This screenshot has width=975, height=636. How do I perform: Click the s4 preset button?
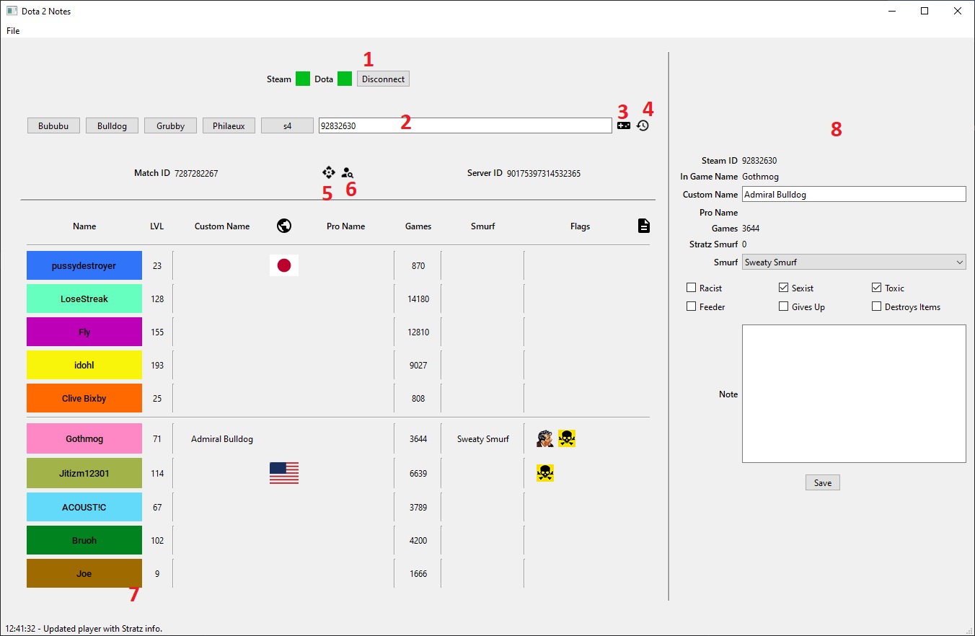click(x=287, y=125)
